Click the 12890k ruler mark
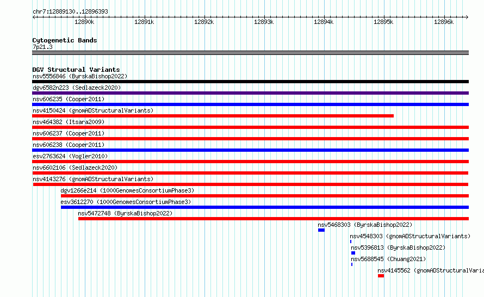 [84, 22]
